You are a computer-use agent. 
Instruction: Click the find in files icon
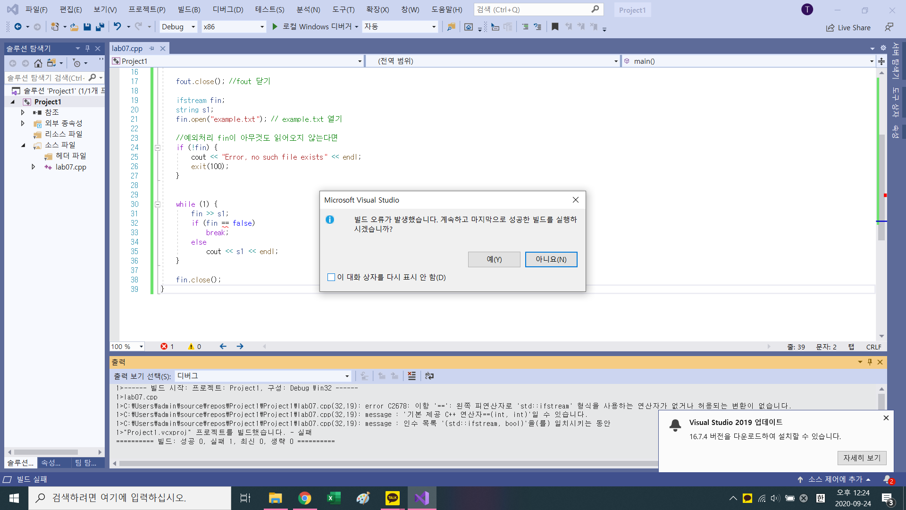(x=451, y=27)
